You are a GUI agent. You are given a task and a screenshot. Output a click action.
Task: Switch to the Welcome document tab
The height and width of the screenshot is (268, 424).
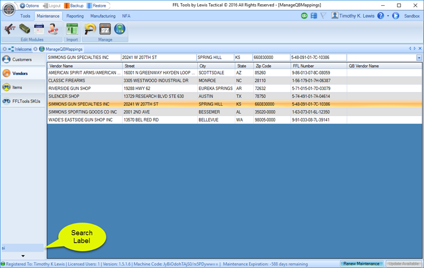point(20,49)
